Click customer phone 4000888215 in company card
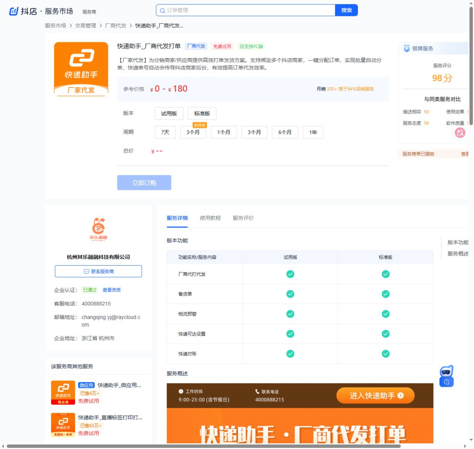Screen dimensions: 474x449 [96, 304]
